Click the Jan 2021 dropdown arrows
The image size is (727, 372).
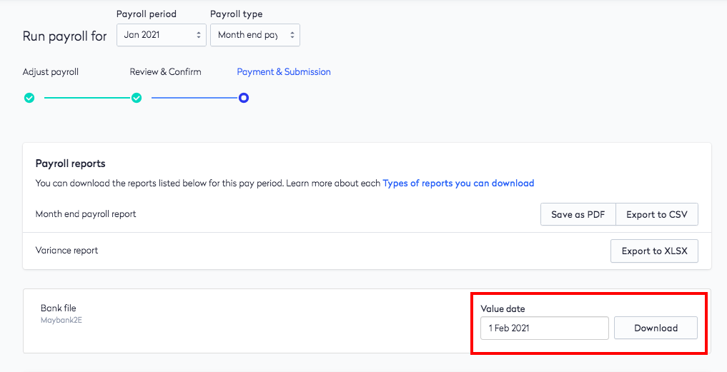click(199, 35)
